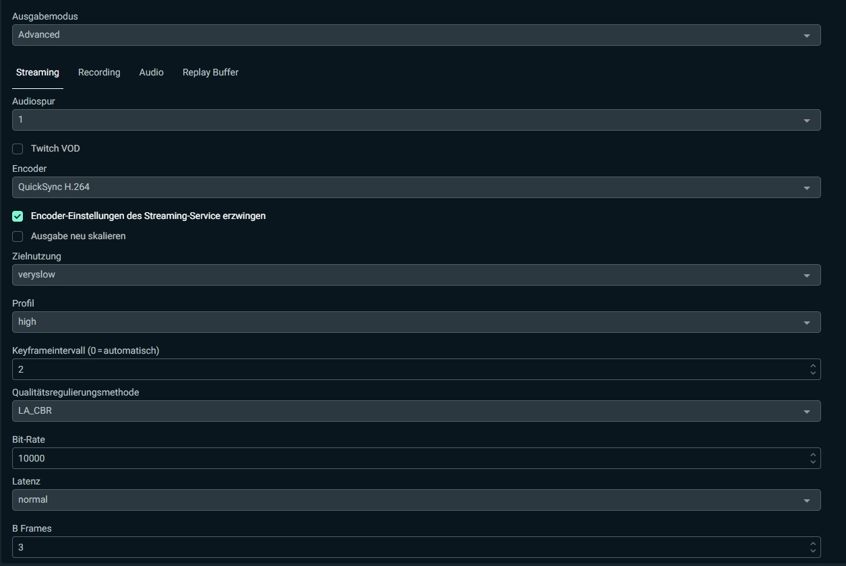Open the Qualitätsregulierungsmethode dropdown
846x566 pixels.
[416, 411]
